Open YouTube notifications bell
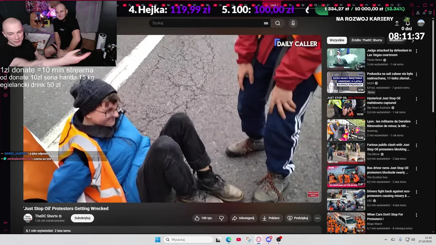436x245 pixels. (407, 23)
